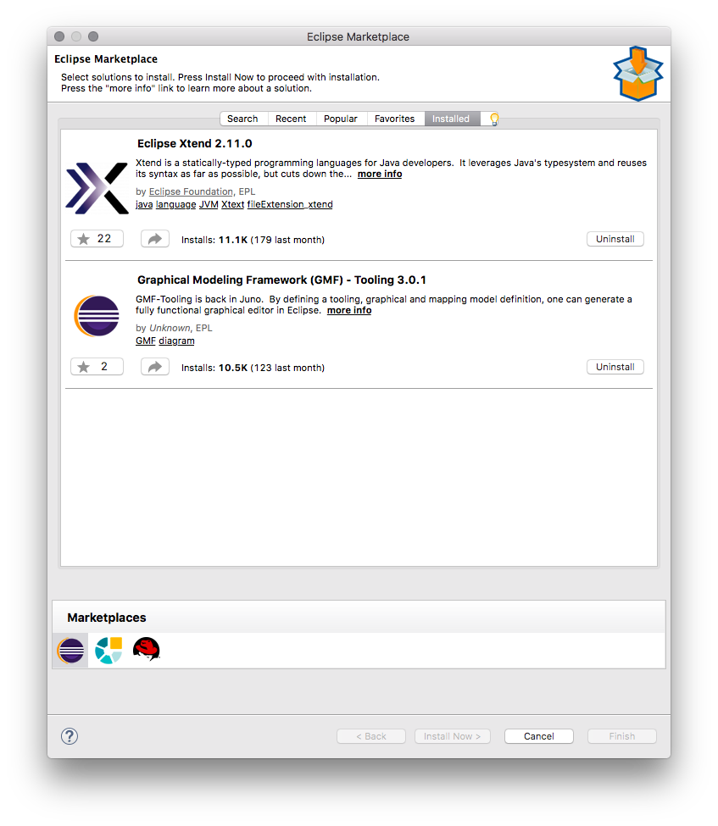Click the Xtext tag link
718x826 pixels.
pyautogui.click(x=232, y=204)
